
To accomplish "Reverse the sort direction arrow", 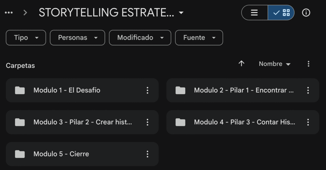I will [241, 64].
